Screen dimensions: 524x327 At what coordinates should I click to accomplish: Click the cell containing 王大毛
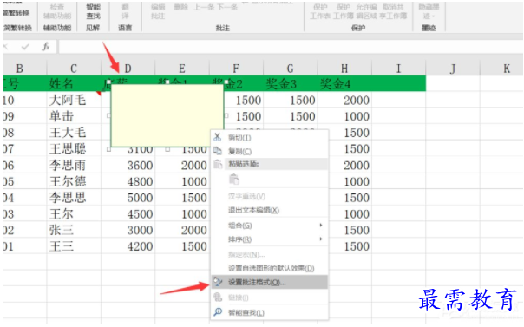coord(74,133)
